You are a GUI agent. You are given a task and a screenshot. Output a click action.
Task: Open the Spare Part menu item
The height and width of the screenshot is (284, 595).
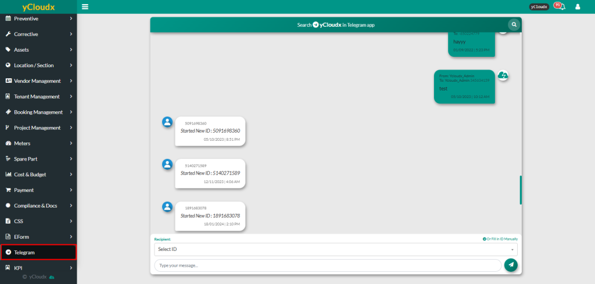click(38, 159)
